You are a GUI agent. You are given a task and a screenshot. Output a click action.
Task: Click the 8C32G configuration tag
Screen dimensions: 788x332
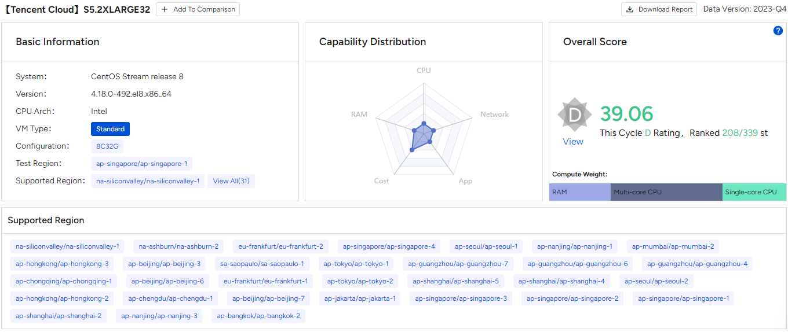[x=107, y=146]
